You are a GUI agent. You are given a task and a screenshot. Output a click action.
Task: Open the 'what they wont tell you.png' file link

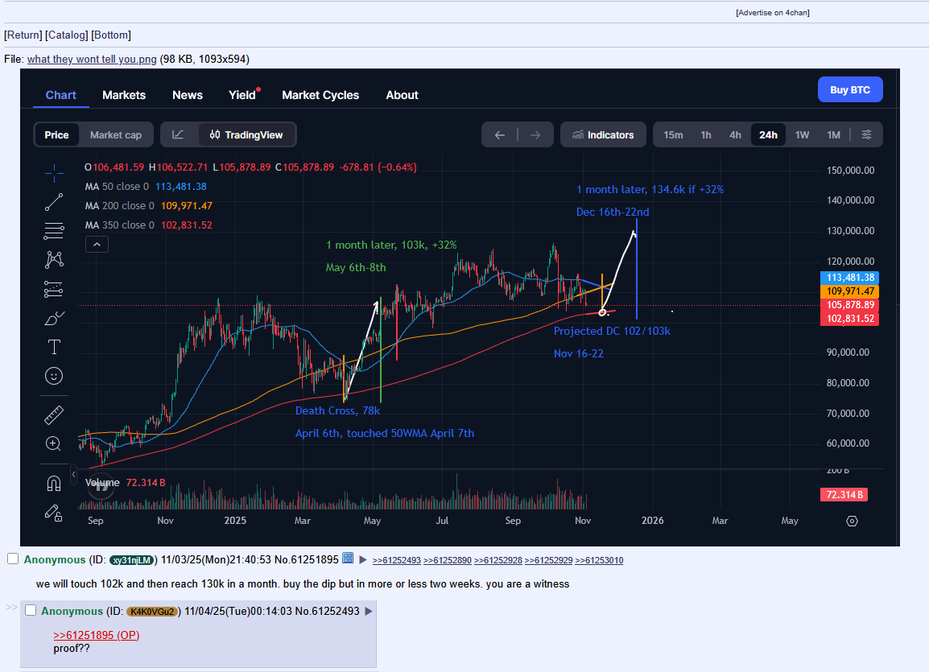click(92, 59)
